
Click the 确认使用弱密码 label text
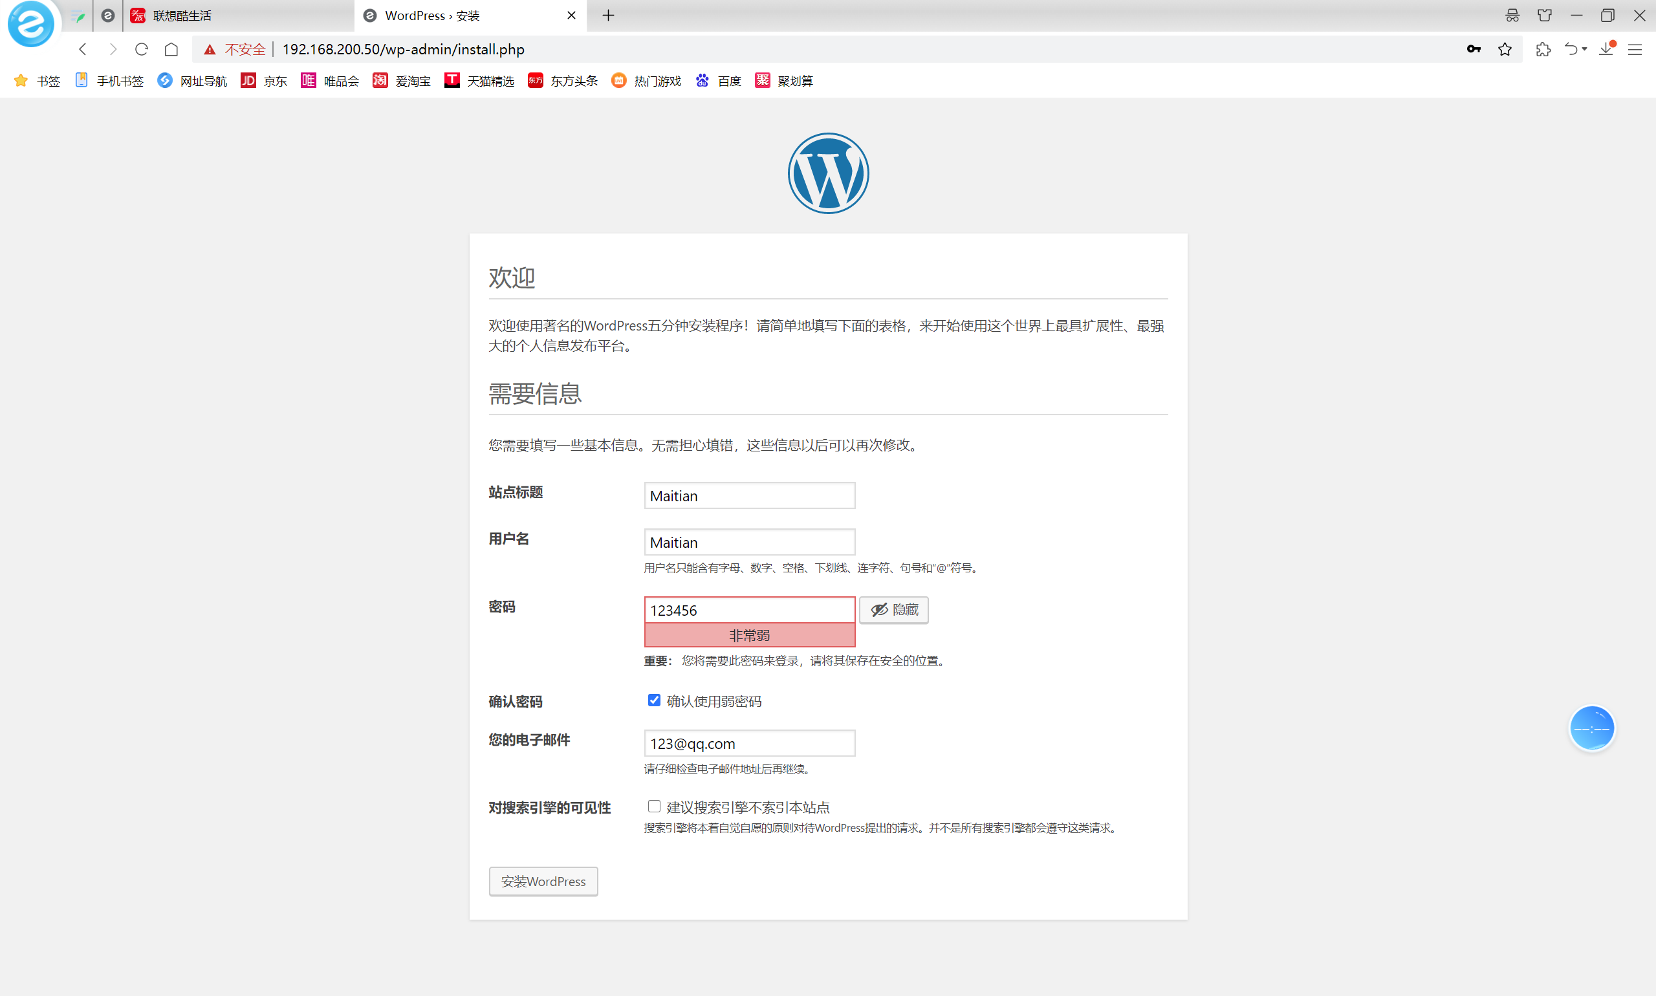tap(714, 700)
